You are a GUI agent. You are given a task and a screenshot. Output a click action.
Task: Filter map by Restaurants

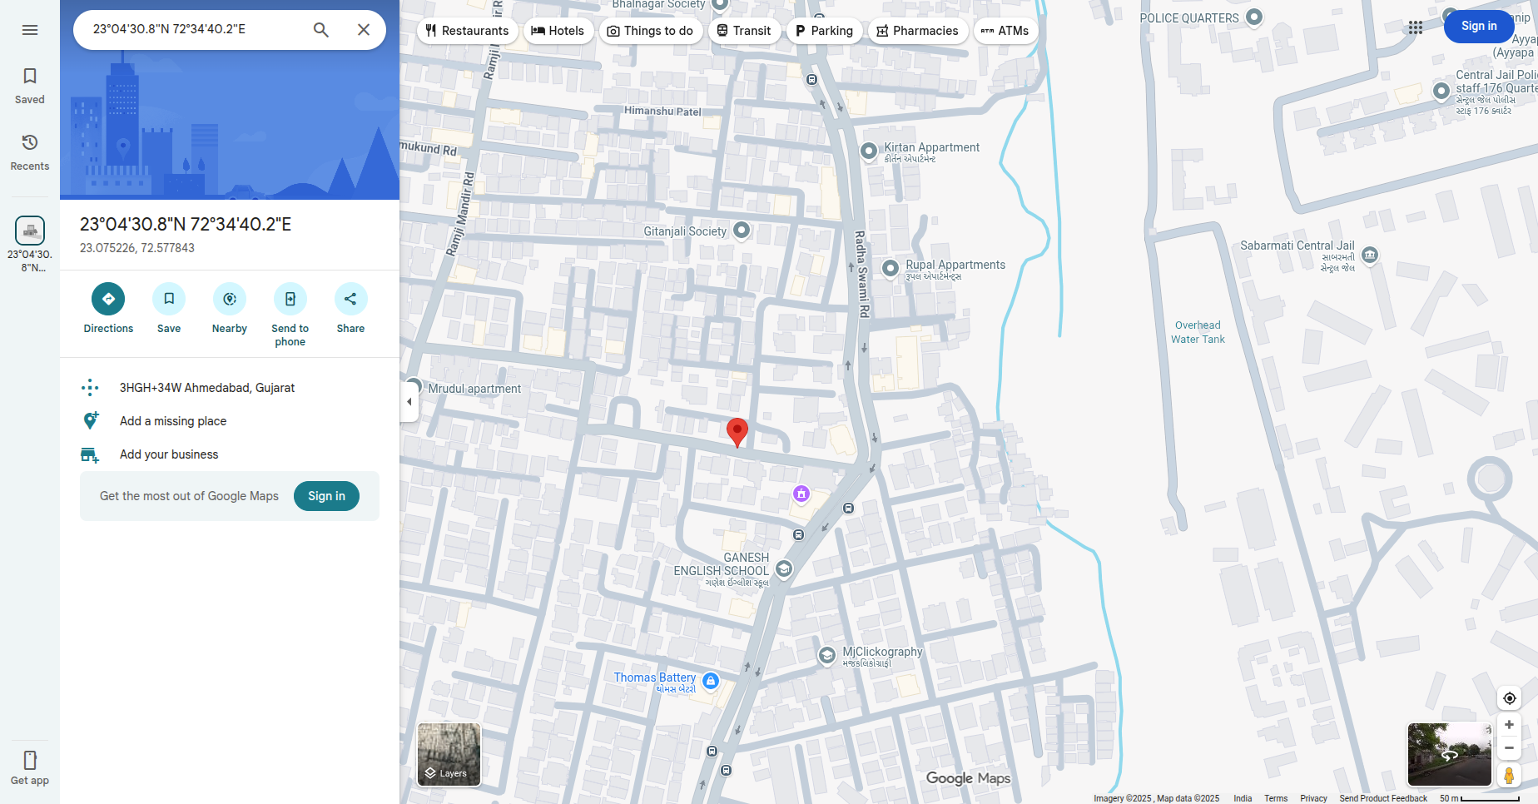click(467, 31)
